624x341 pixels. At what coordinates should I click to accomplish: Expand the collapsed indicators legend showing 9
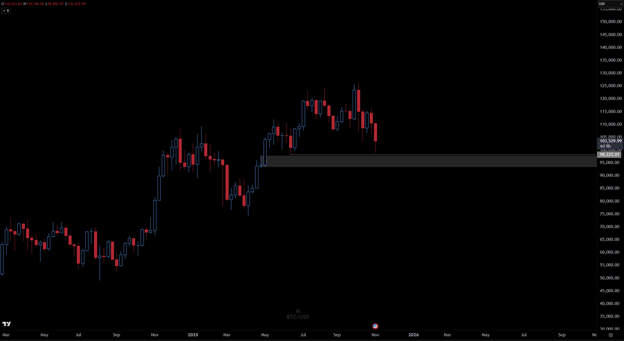tap(7, 10)
